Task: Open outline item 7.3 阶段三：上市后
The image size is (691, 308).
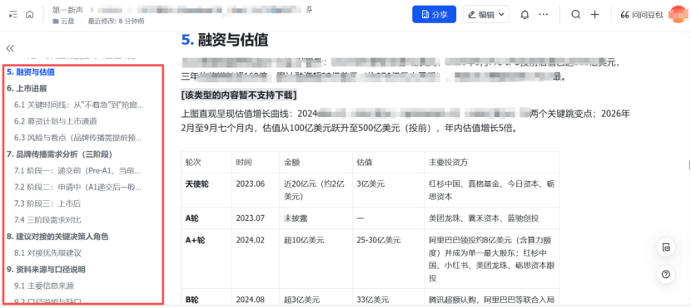Action: point(47,203)
